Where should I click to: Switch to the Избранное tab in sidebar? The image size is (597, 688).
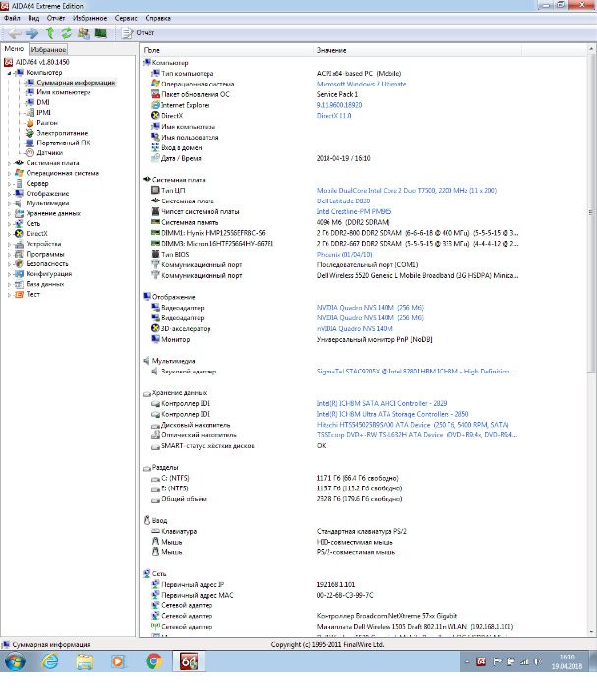coord(48,49)
